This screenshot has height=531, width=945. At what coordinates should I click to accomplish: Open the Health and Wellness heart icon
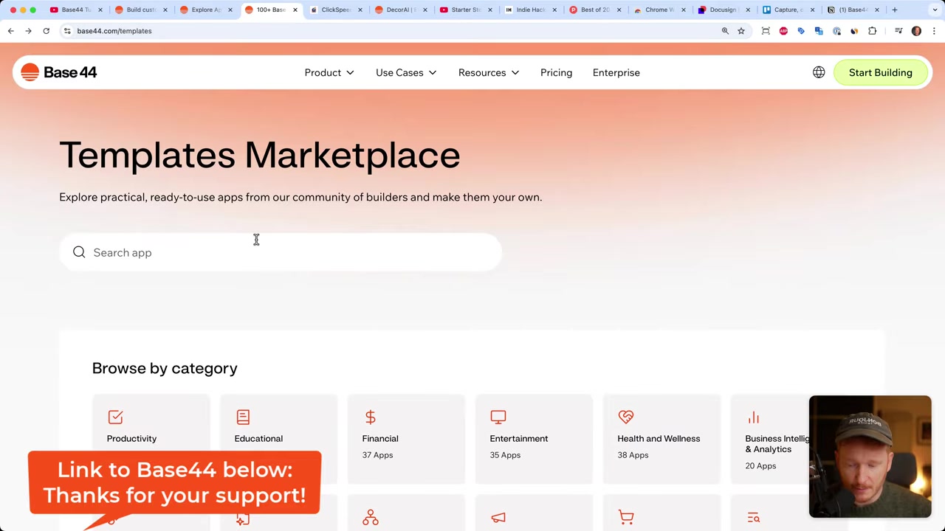(626, 417)
